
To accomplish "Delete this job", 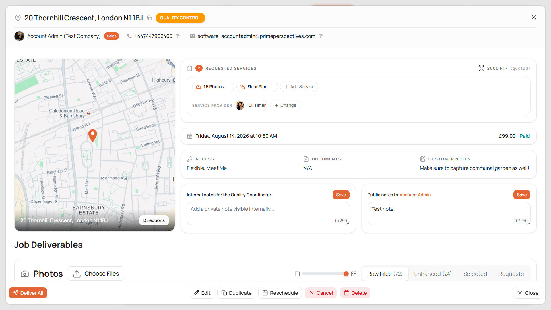I will [355, 293].
